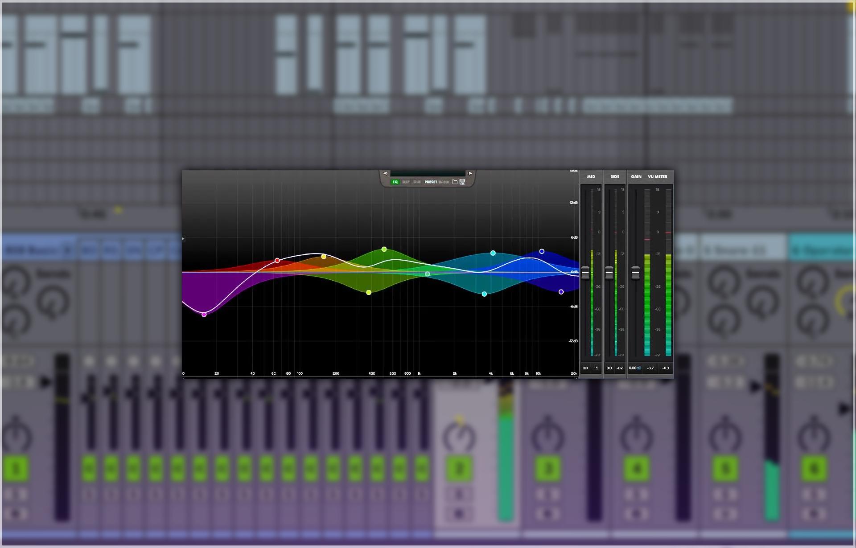
Task: Click the MID peak readout 1.5
Action: click(596, 368)
